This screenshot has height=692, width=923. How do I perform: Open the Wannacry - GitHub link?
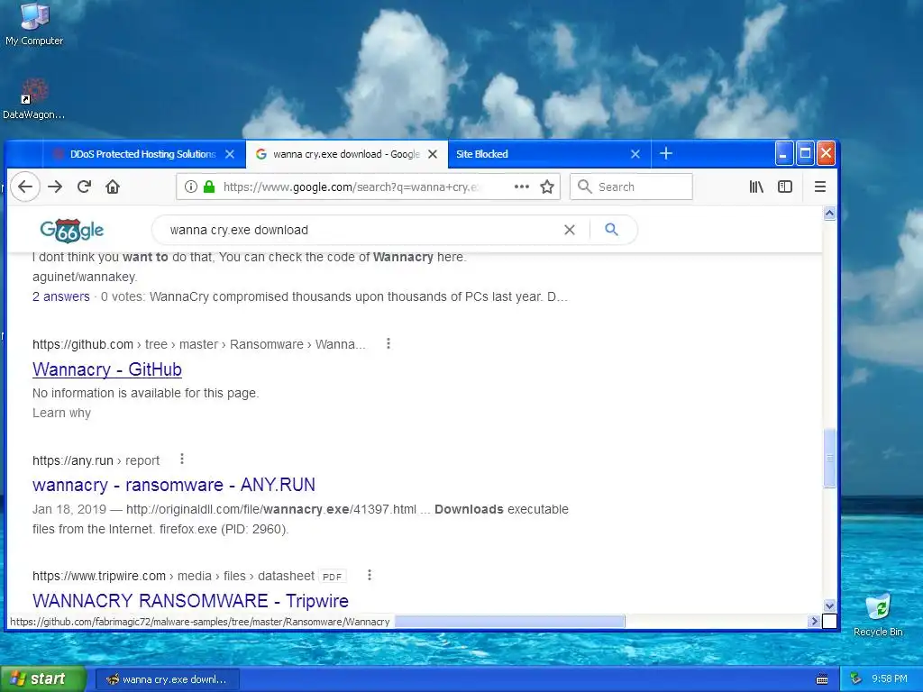(x=107, y=369)
